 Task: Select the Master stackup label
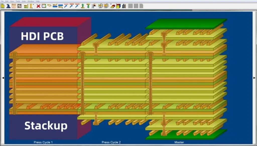click(x=179, y=142)
